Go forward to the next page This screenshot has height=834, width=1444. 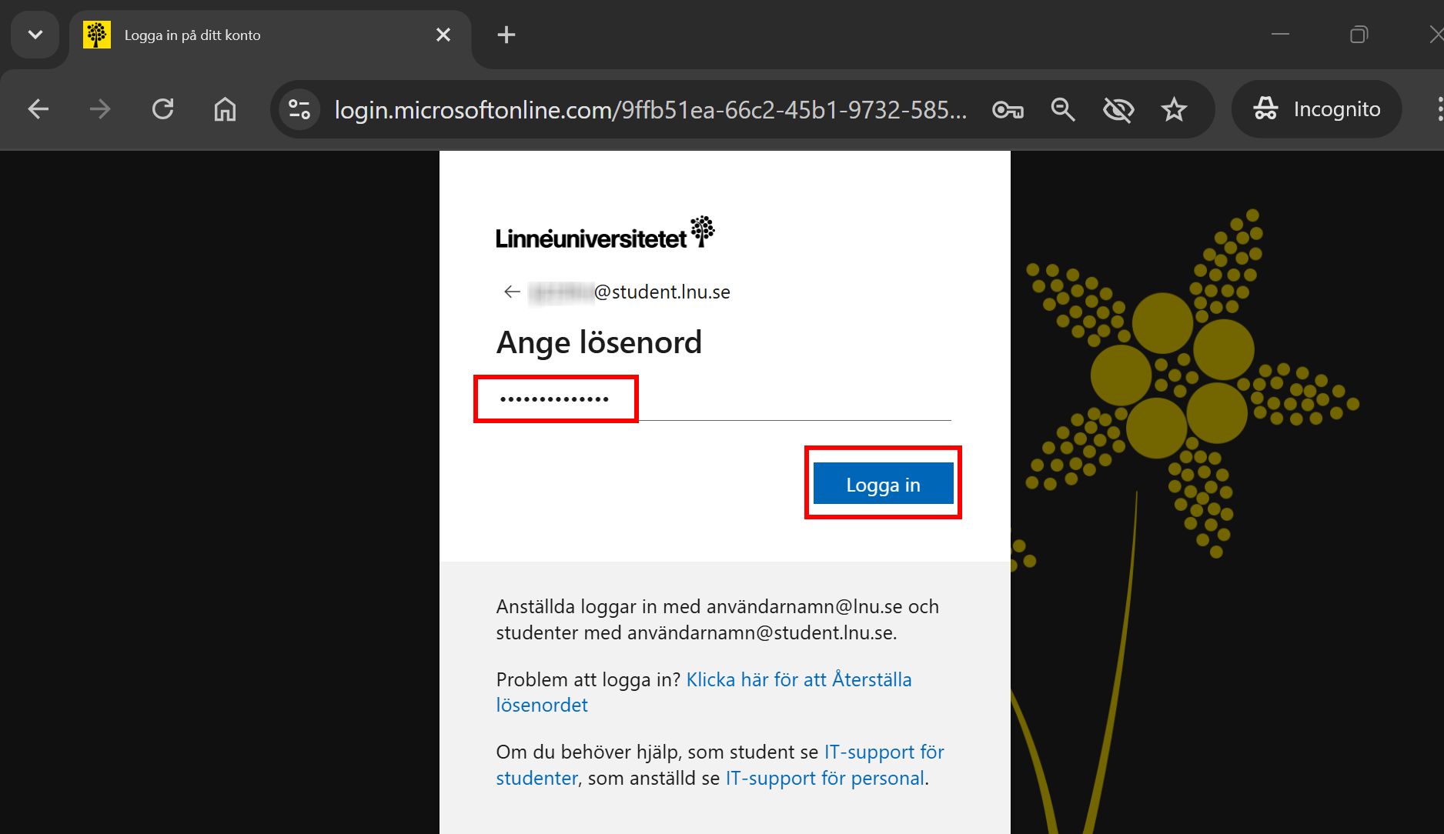pos(100,109)
